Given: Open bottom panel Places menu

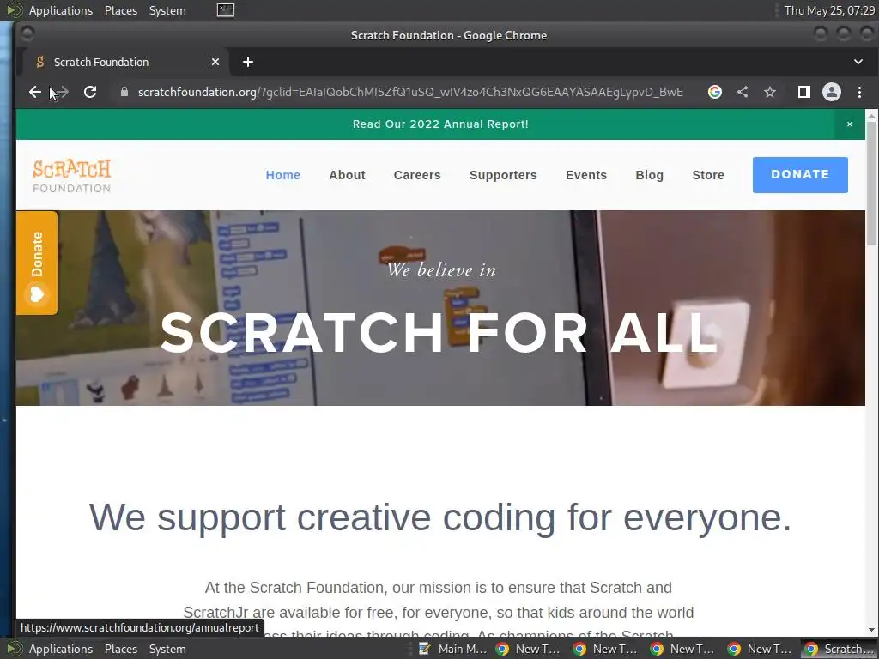Looking at the screenshot, I should (120, 649).
